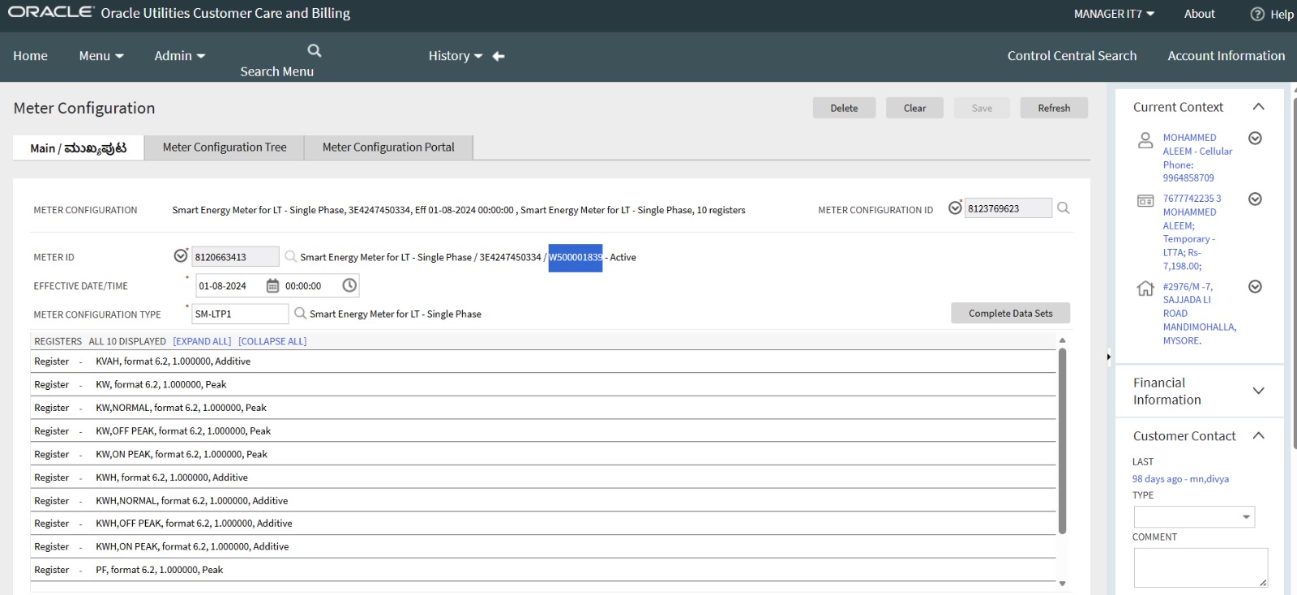The height and width of the screenshot is (595, 1297).
Task: Click the registers list vertical scrollbar
Action: point(1062,440)
